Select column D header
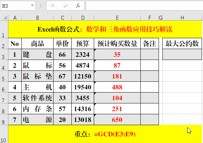The image size is (203, 143). [x=83, y=18]
